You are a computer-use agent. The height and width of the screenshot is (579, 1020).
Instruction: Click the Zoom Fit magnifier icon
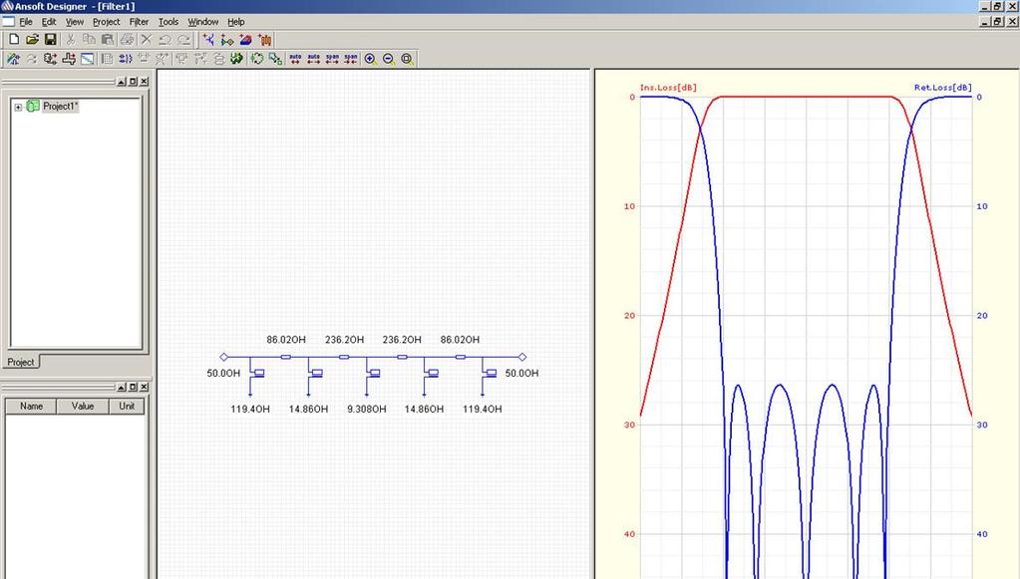(x=407, y=59)
